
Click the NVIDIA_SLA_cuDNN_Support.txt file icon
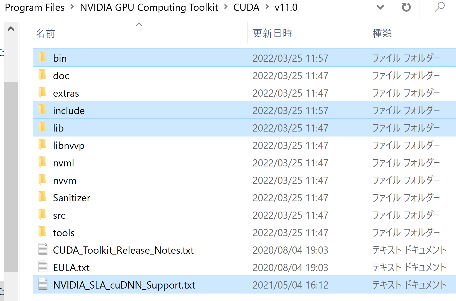(x=43, y=284)
